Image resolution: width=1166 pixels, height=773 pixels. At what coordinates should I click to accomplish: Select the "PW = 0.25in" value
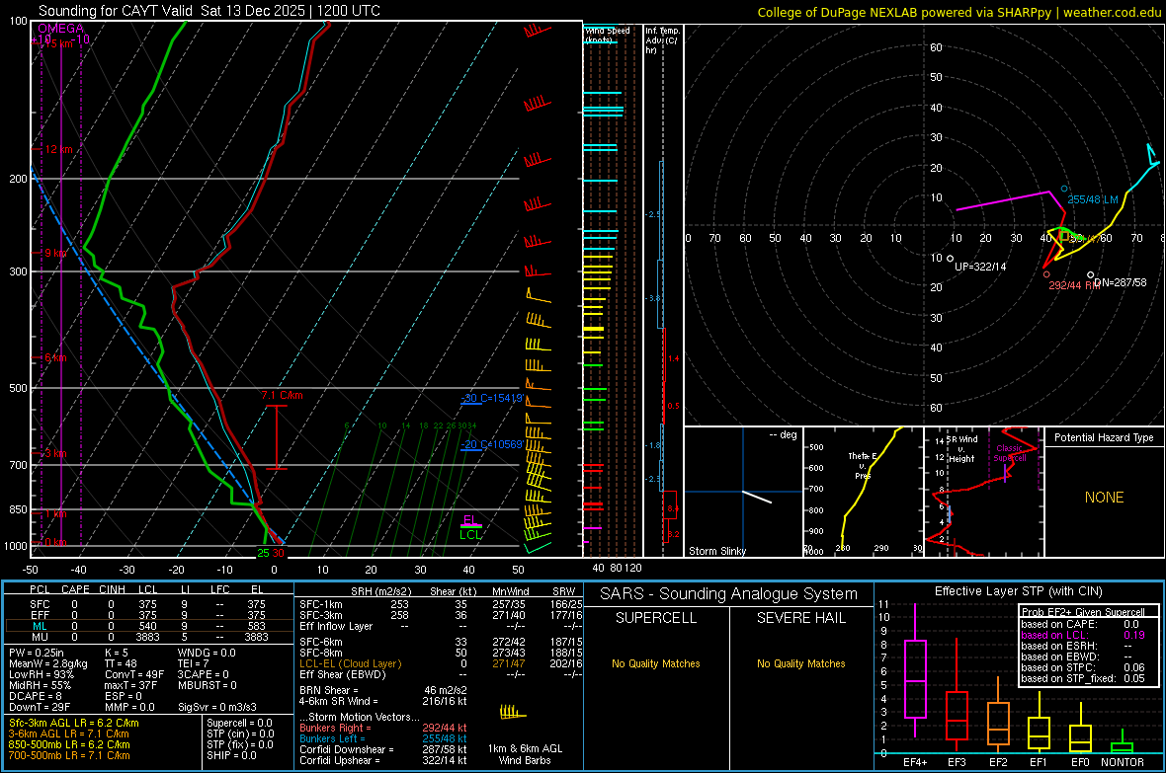[x=38, y=653]
